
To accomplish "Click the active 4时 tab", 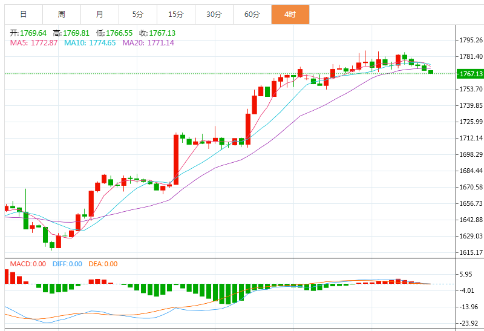I will (x=290, y=14).
